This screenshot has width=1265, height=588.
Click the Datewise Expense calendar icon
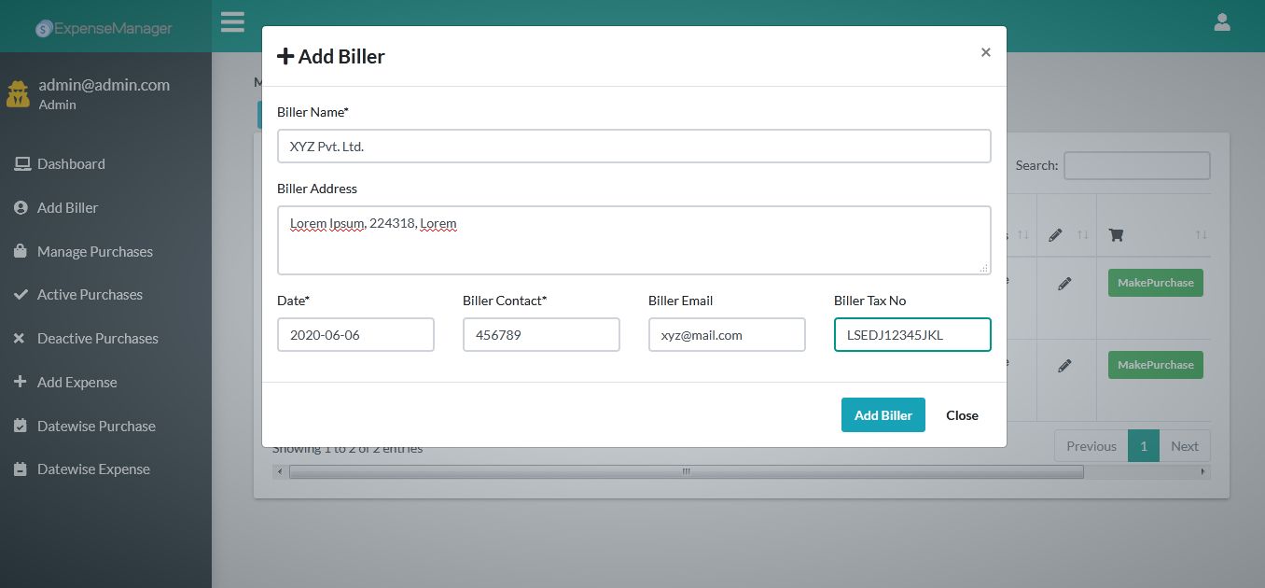21,469
